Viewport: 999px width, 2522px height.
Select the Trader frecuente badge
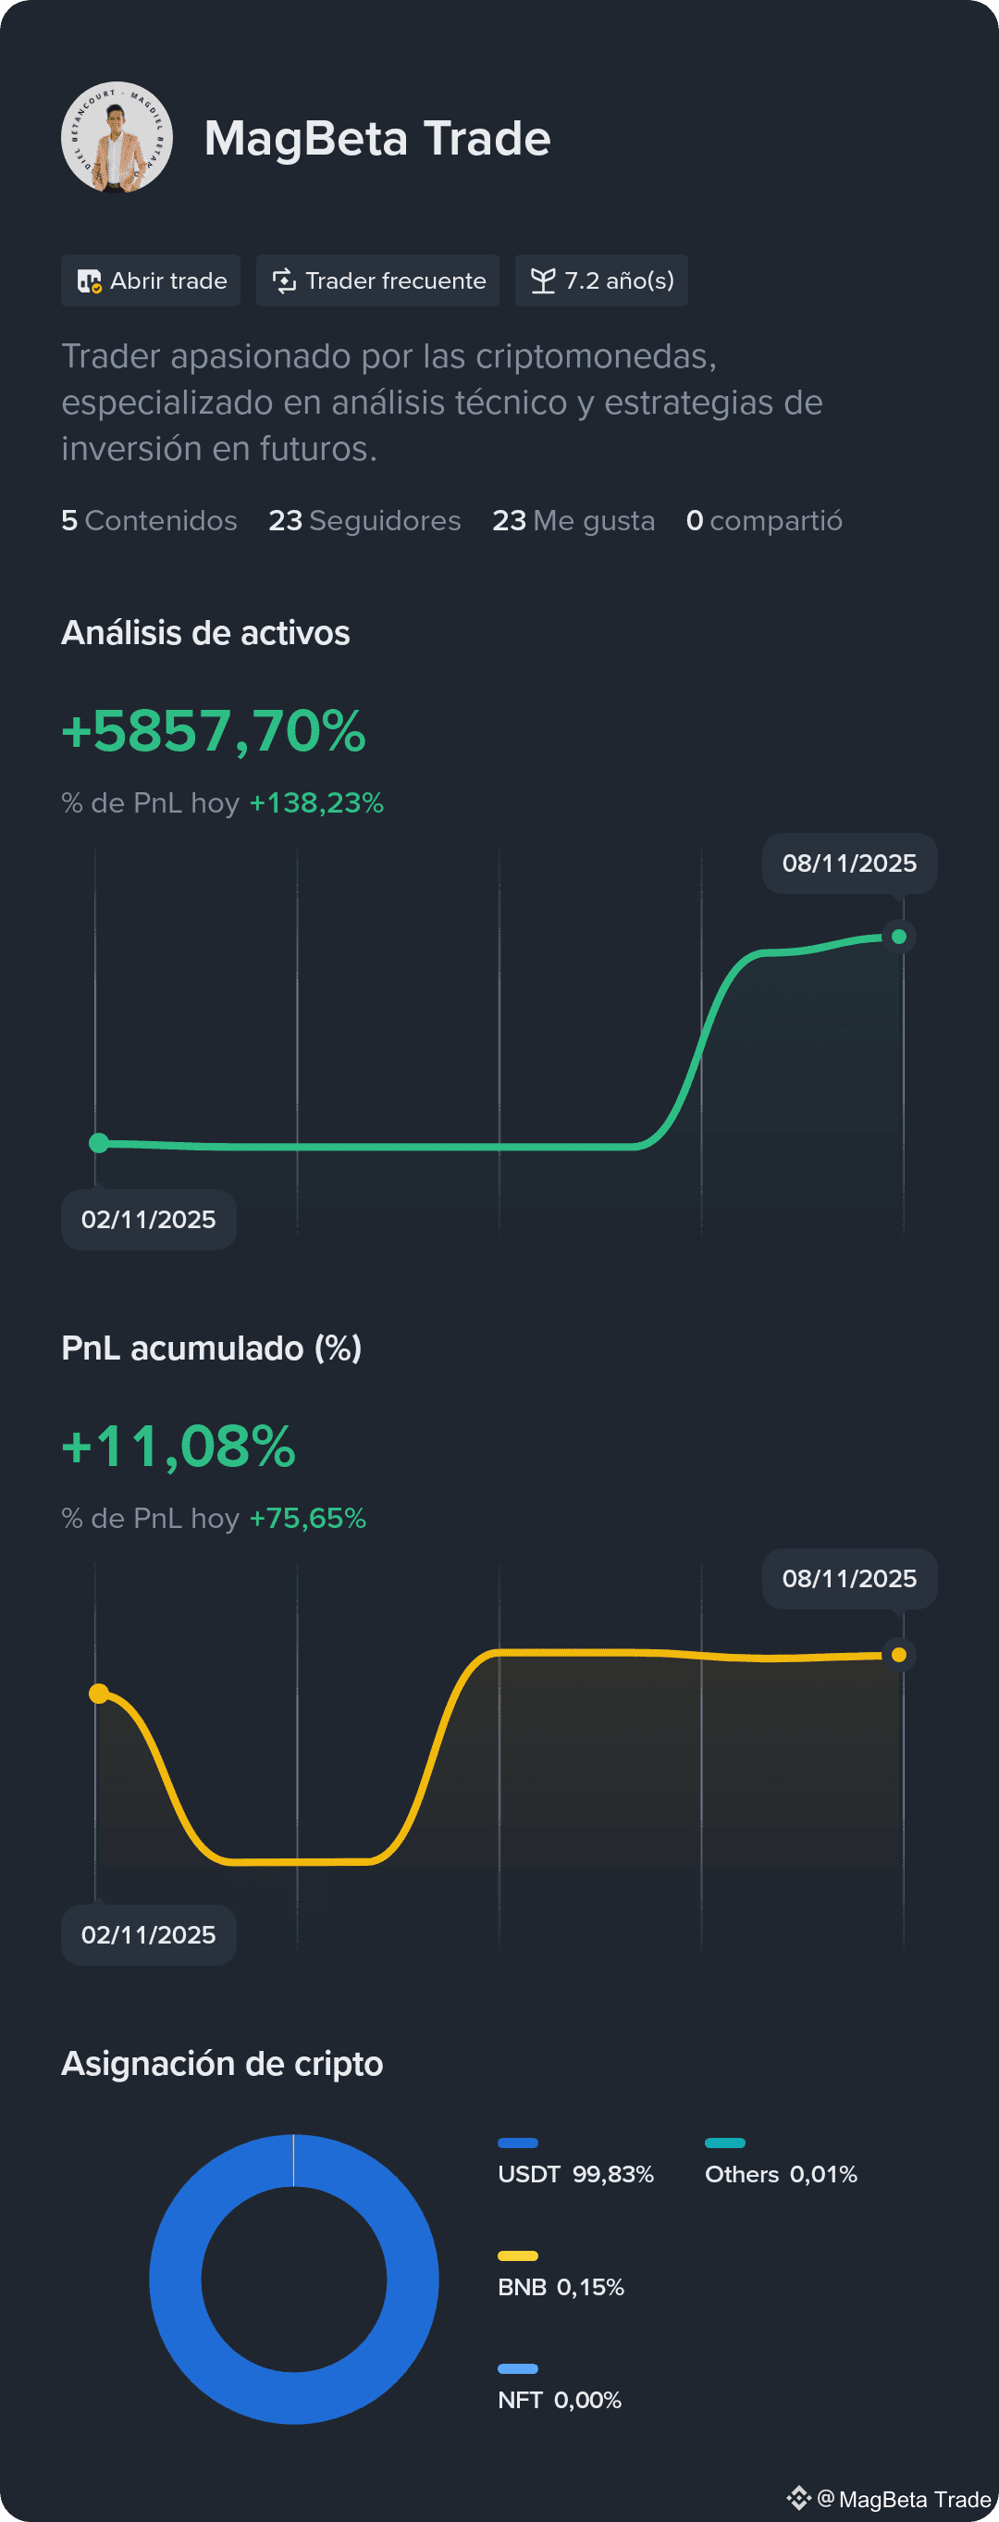[x=377, y=281]
